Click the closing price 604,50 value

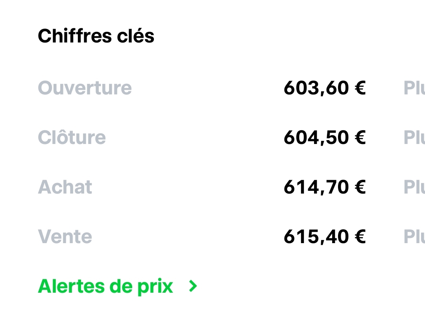[x=316, y=137]
